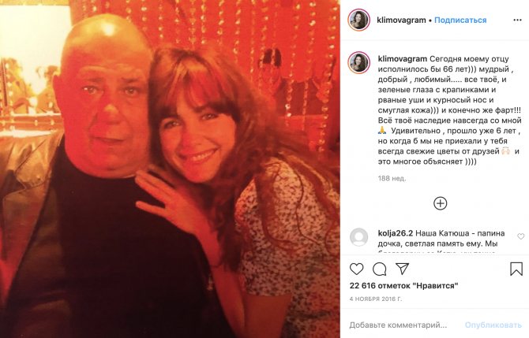
Task: Like the comment by kolja26.2
Action: tap(520, 236)
